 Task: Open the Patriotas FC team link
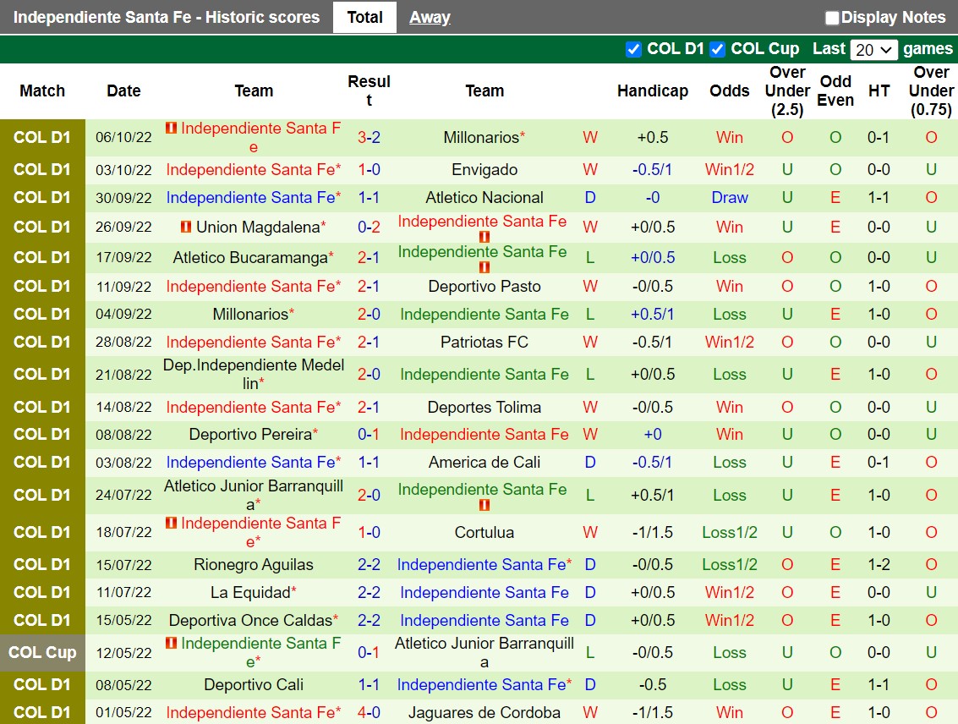point(484,342)
